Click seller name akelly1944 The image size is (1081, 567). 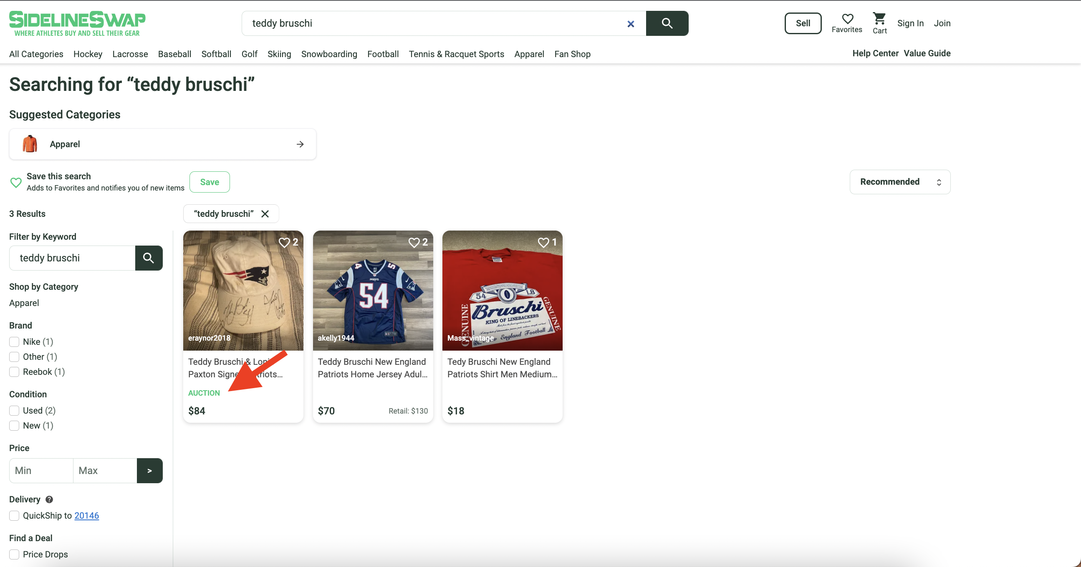336,338
